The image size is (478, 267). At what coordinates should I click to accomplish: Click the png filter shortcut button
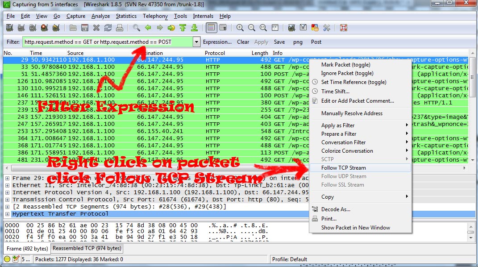pos(298,42)
